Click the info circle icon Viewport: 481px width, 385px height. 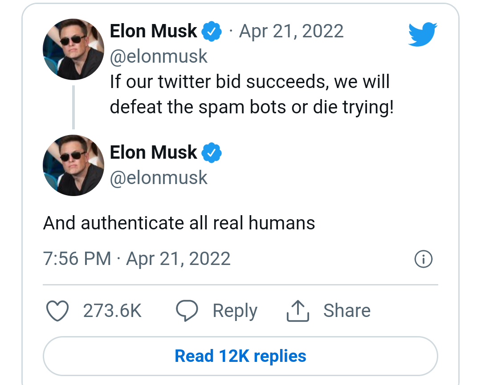click(x=423, y=259)
